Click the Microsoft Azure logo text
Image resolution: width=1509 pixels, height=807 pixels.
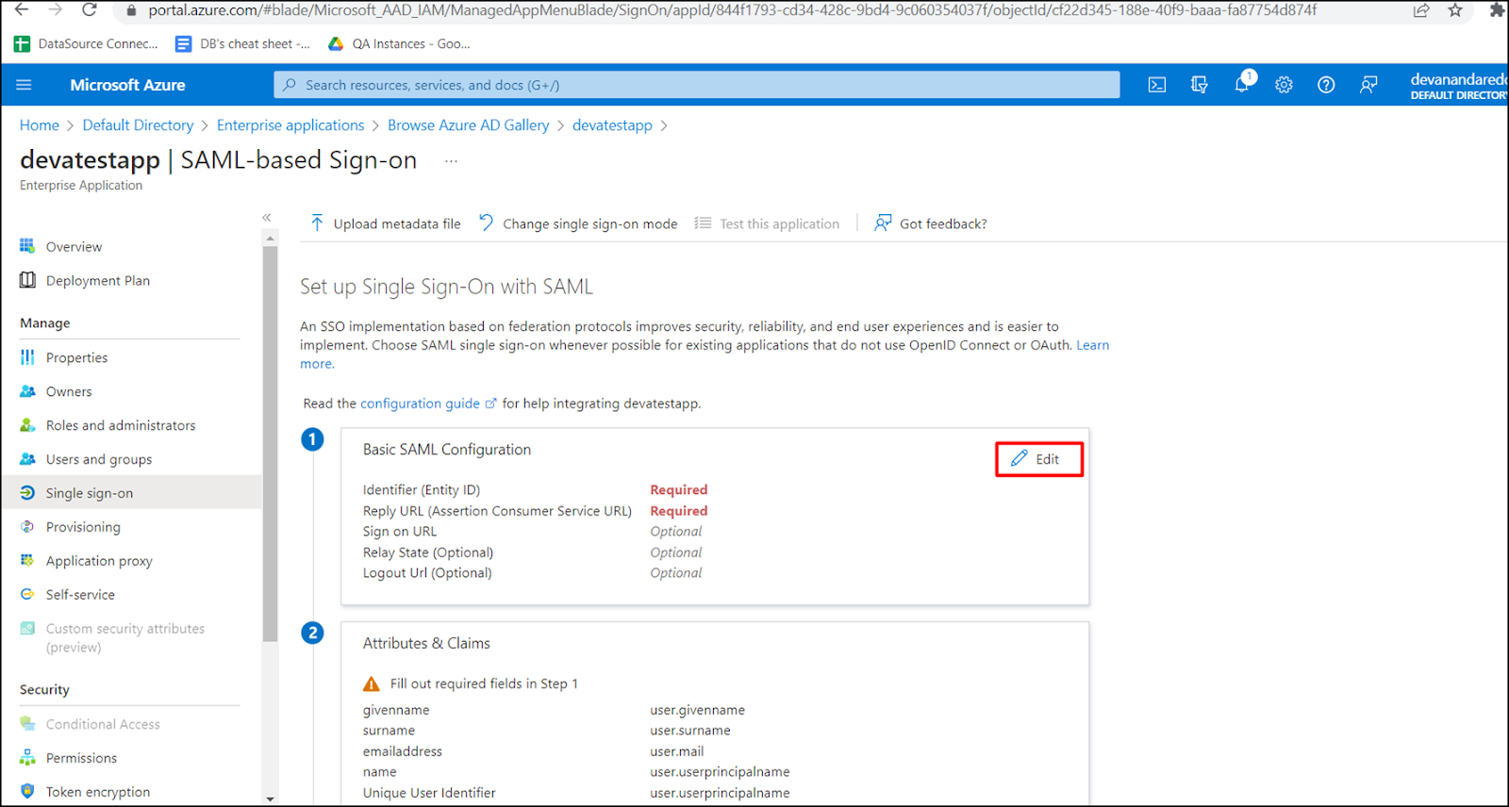pyautogui.click(x=127, y=85)
